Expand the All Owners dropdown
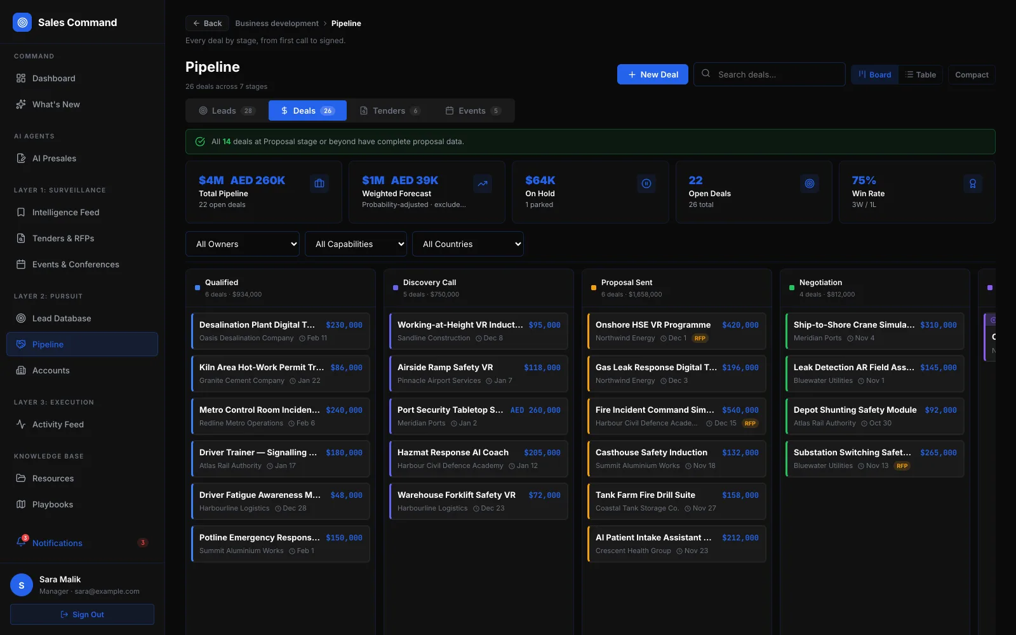The height and width of the screenshot is (635, 1016). tap(243, 244)
